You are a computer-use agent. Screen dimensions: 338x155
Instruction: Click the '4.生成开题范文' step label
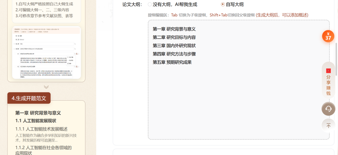(29, 98)
